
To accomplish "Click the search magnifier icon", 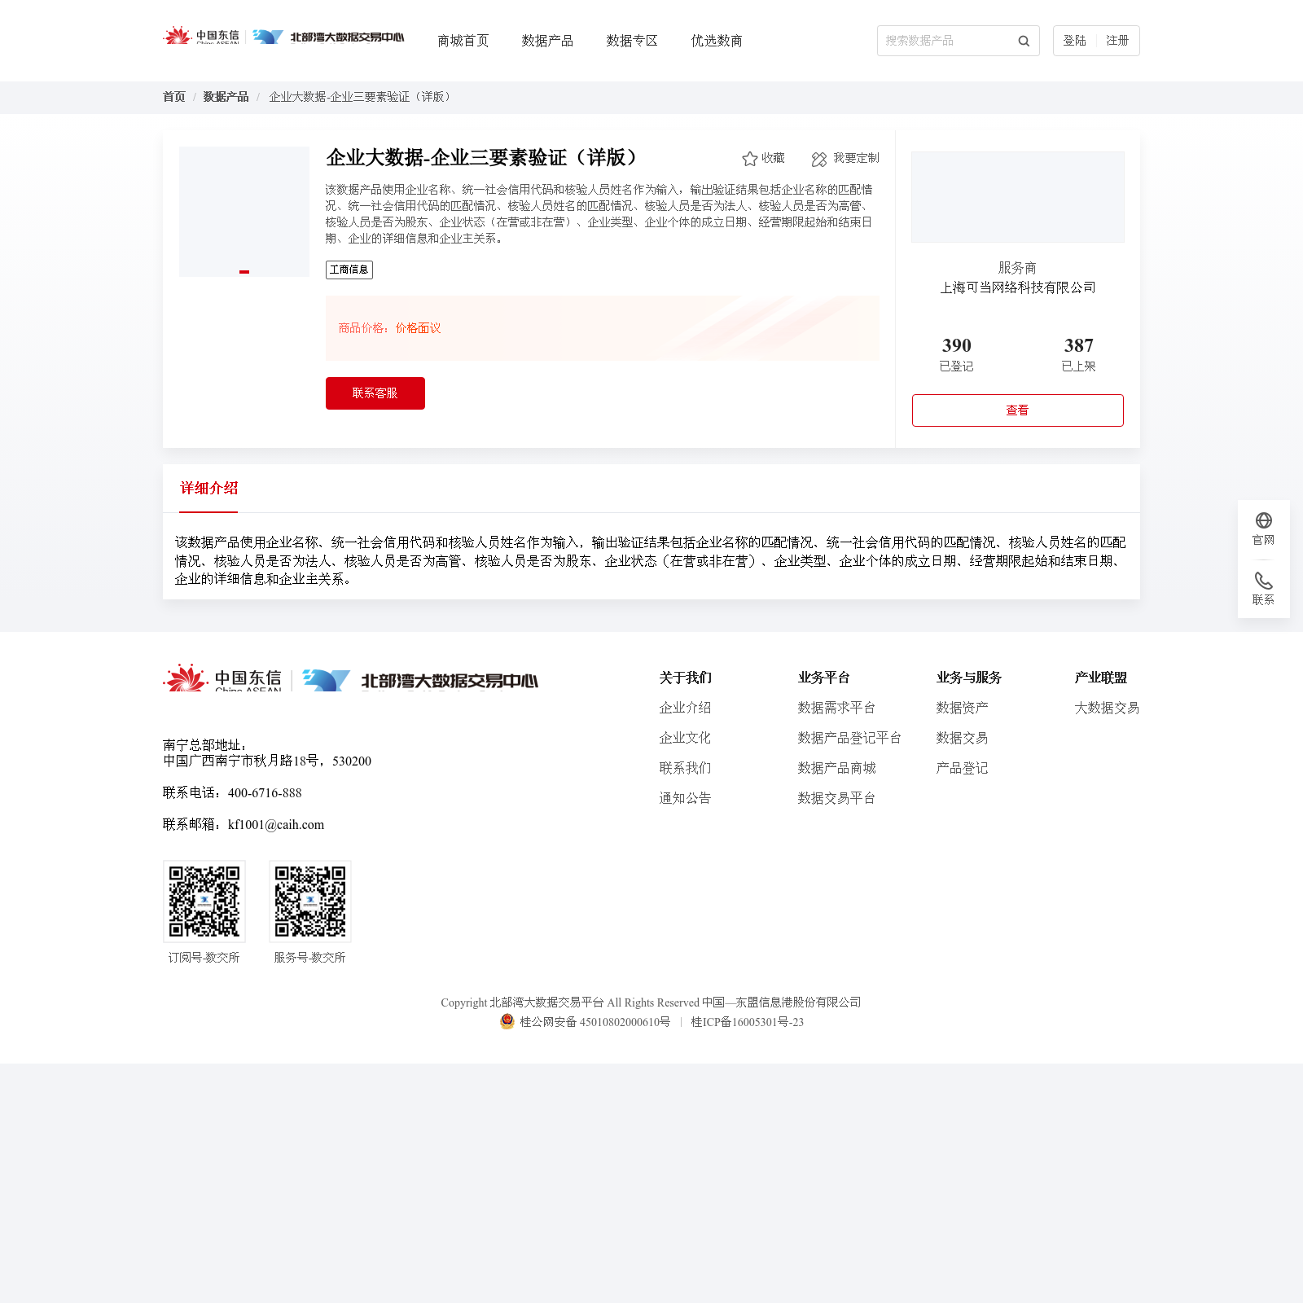I will coord(1024,41).
